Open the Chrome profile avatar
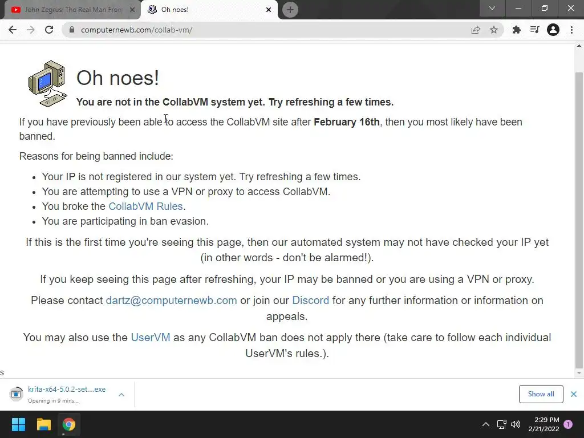Image resolution: width=584 pixels, height=438 pixels. pyautogui.click(x=553, y=30)
